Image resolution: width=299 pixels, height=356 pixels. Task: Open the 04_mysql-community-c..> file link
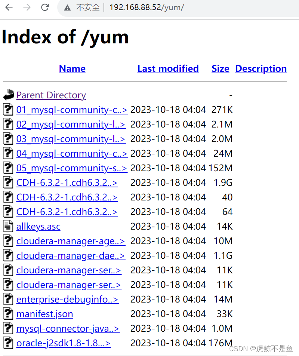[72, 153]
